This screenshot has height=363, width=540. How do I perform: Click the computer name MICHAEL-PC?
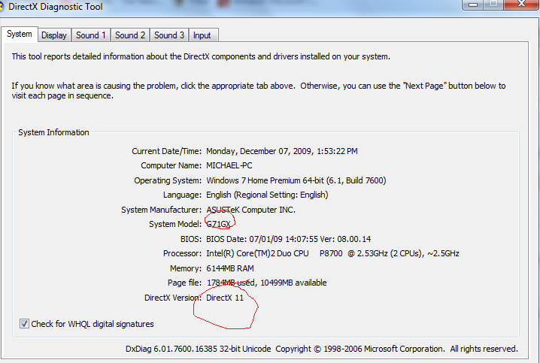[229, 165]
